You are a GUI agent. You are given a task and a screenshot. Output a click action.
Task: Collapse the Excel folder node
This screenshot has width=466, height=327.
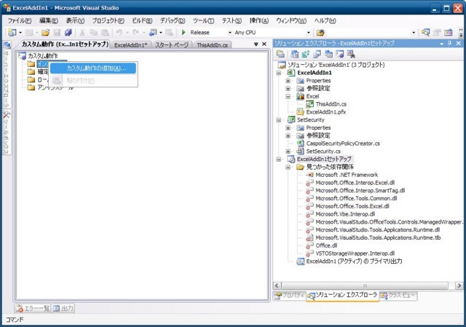tap(288, 96)
